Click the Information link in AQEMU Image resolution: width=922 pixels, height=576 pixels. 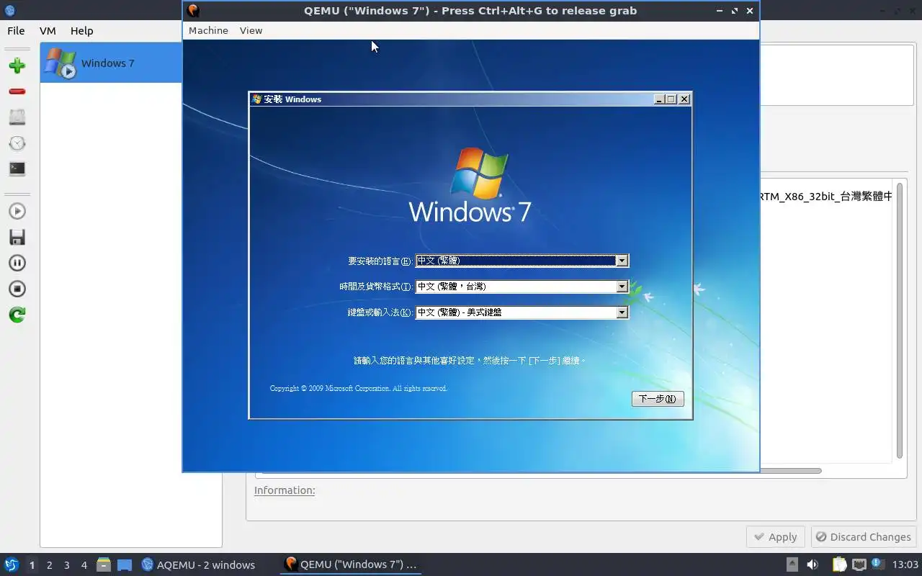click(x=285, y=490)
